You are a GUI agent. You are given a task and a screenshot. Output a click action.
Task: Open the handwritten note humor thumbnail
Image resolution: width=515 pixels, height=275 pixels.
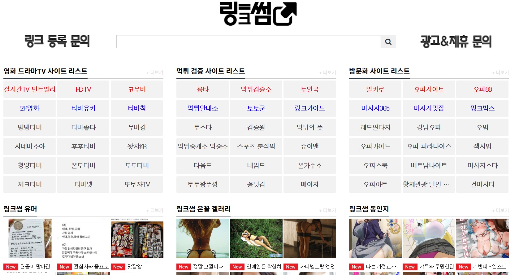pos(30,238)
